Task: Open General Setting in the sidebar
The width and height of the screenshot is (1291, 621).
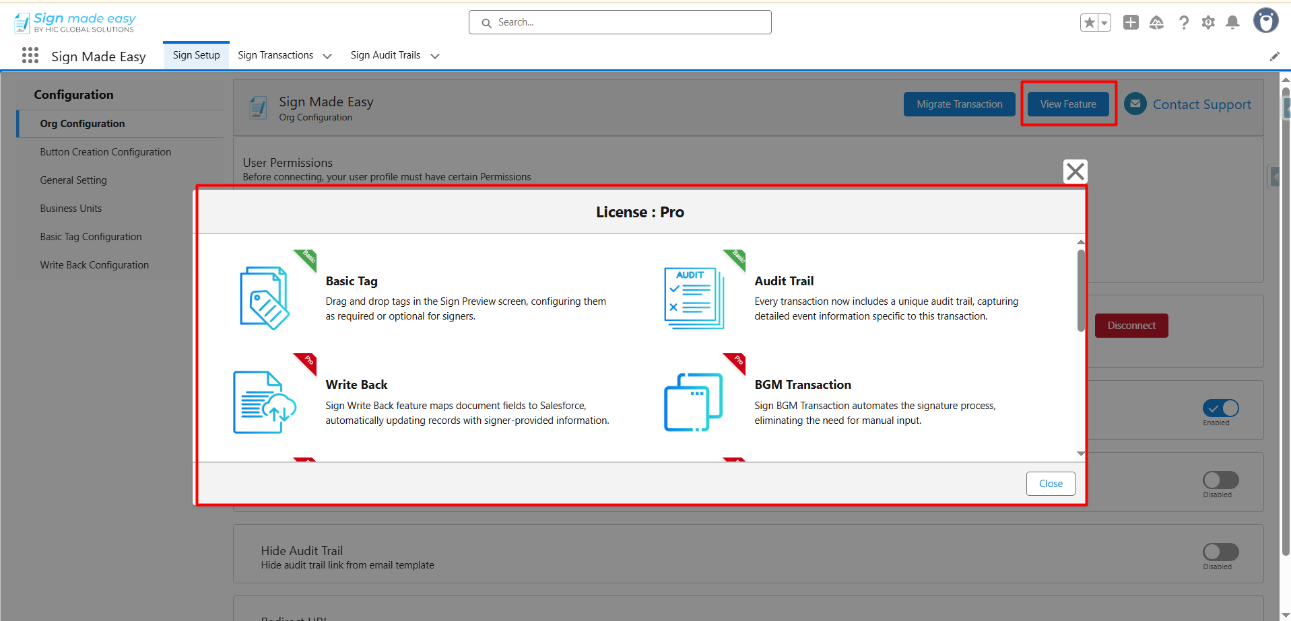Action: [x=73, y=180]
